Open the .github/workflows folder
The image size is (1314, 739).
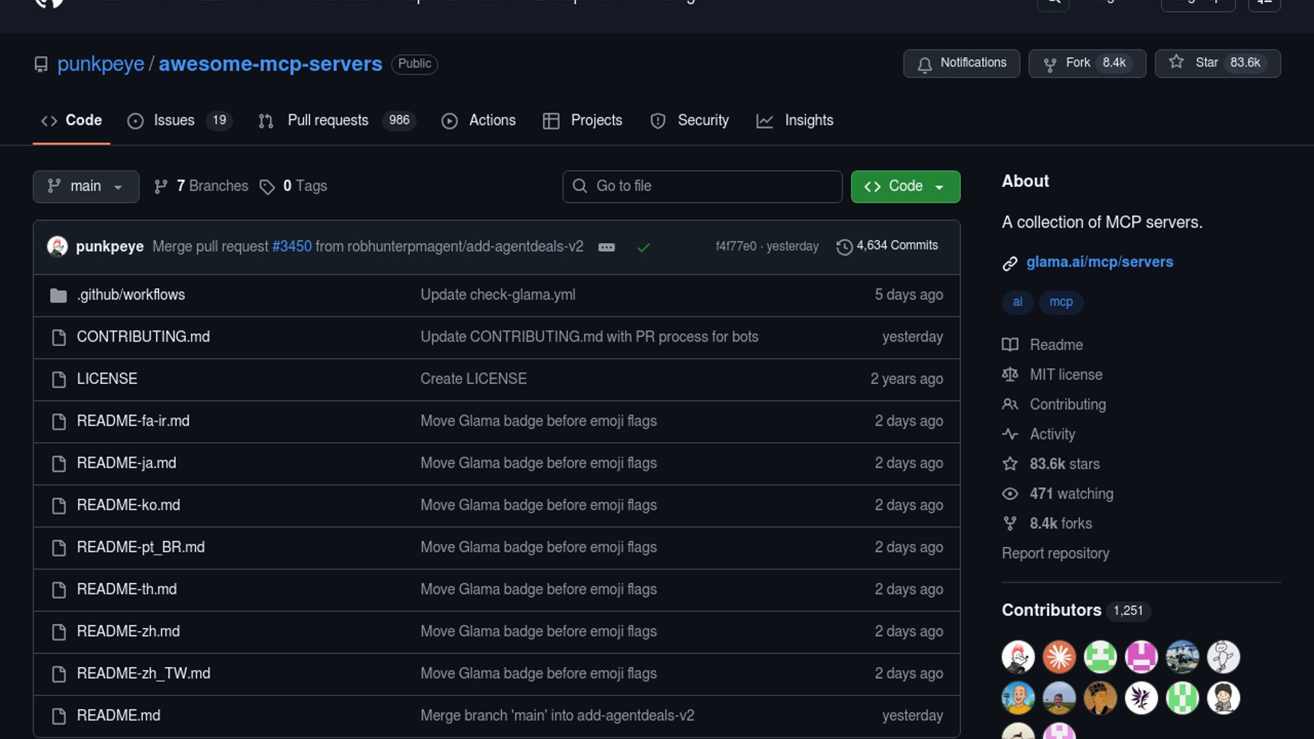click(x=131, y=295)
